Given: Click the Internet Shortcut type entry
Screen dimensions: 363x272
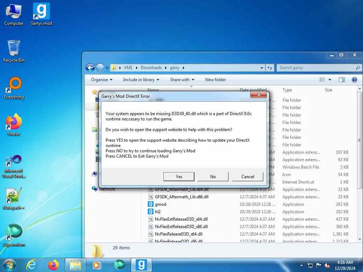Looking at the screenshot, I should [298, 182].
